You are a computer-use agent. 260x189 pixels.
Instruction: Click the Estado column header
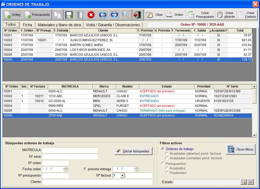[167, 86]
